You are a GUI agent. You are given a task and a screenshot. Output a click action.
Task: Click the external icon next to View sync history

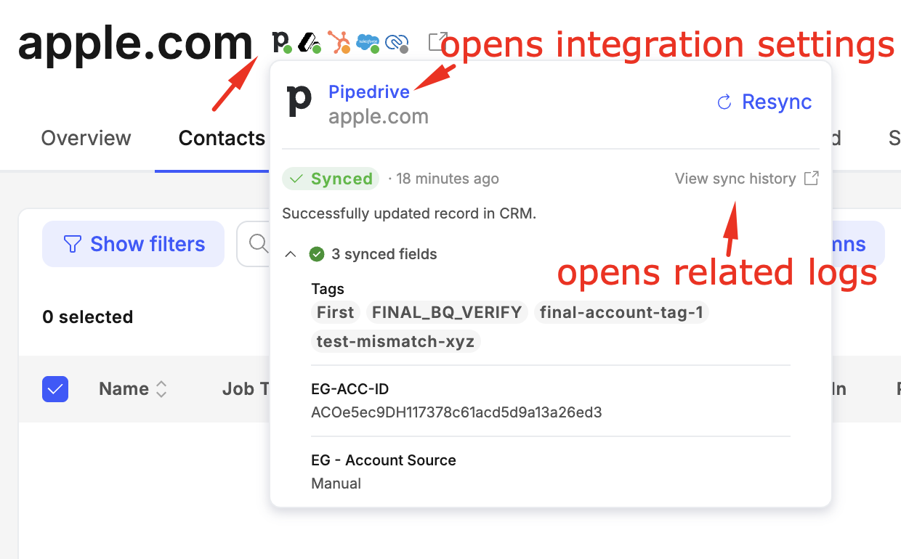pos(812,179)
